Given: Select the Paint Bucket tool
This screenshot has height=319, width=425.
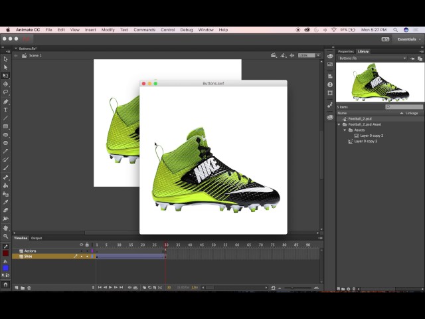Looking at the screenshot, I should 5,186.
